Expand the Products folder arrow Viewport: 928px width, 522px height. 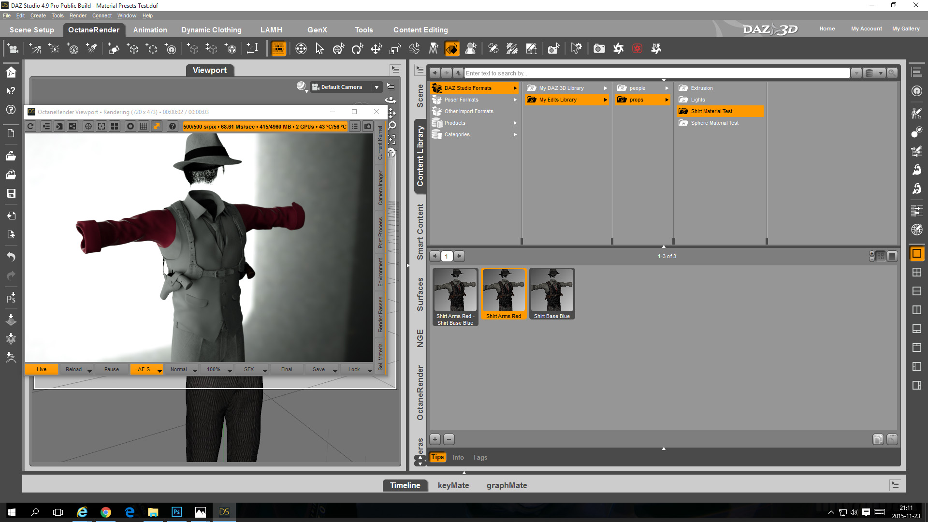pos(515,123)
